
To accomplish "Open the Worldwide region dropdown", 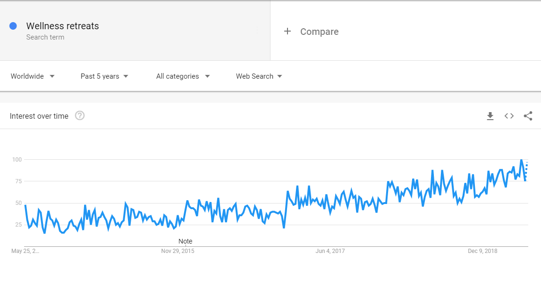I will tap(32, 76).
